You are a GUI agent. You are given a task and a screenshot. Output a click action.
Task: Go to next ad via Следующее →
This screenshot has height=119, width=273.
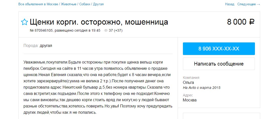249,4
